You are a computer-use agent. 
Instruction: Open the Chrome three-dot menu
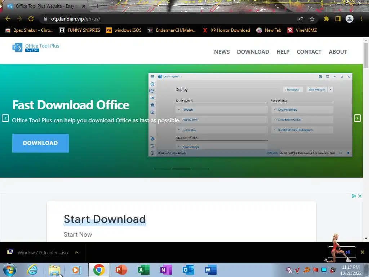[x=361, y=19]
